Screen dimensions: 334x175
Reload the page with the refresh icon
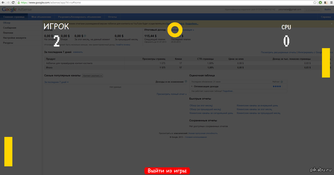pyautogui.click(x=13, y=2)
